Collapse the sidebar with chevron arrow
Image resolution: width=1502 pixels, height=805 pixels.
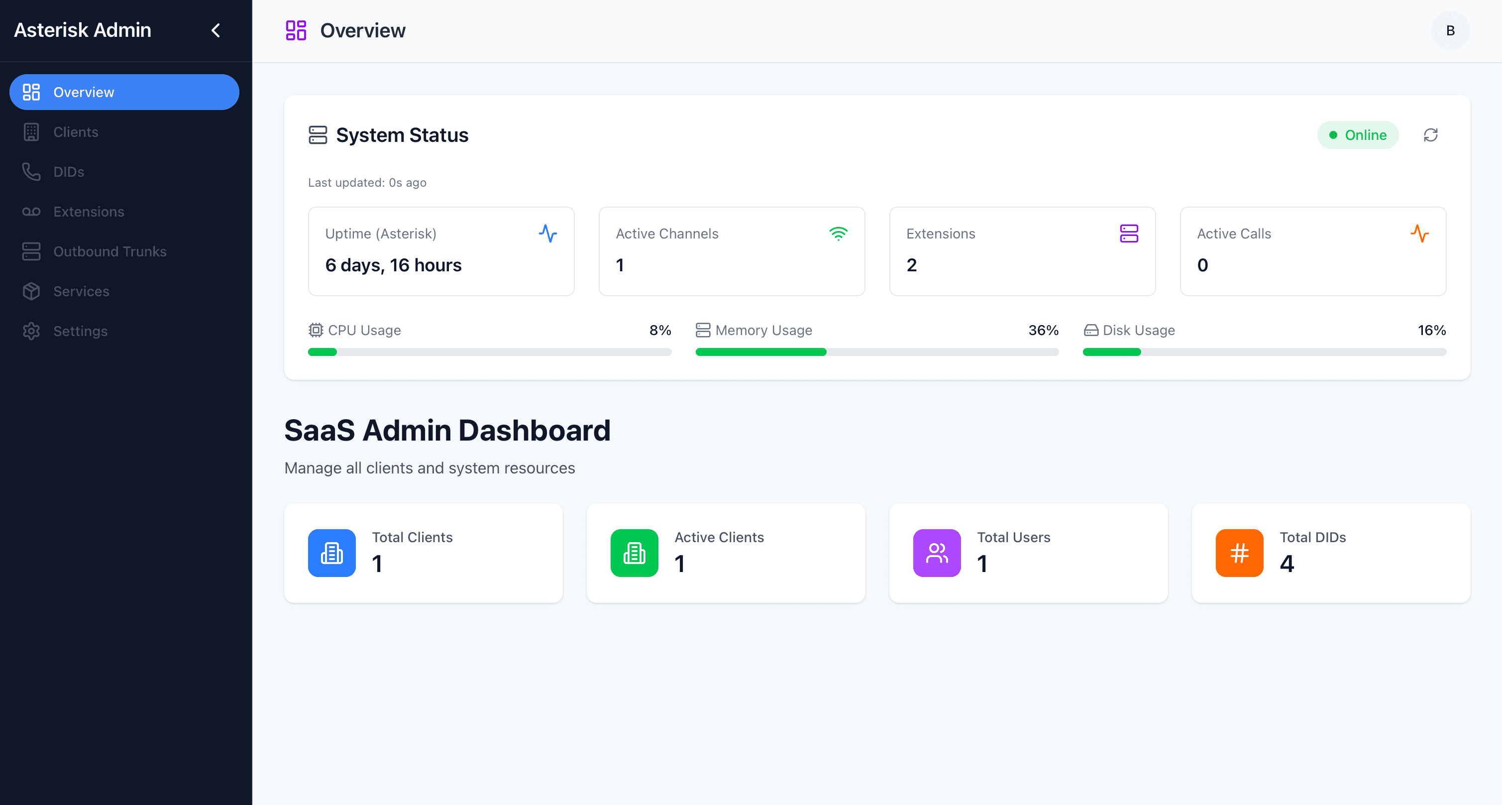[x=215, y=30]
